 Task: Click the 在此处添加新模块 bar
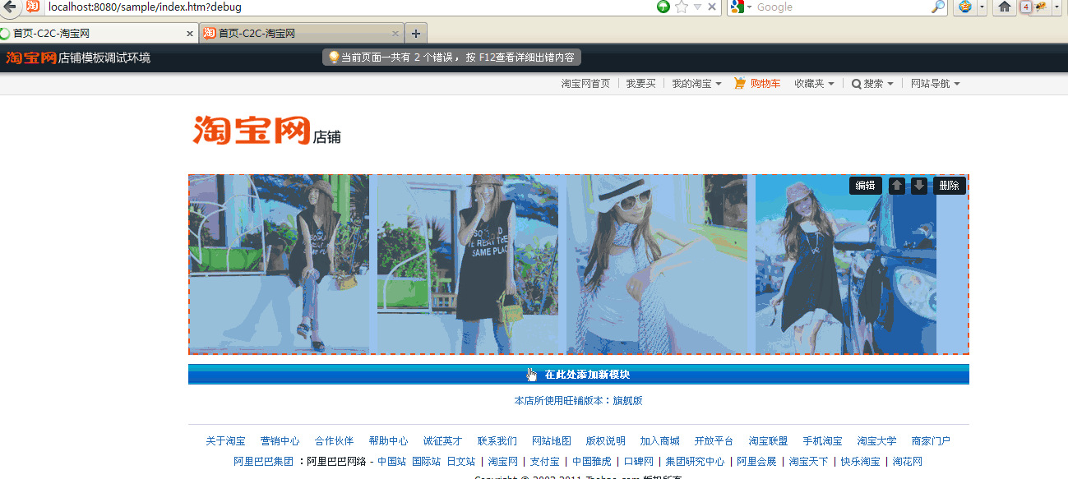(x=579, y=375)
